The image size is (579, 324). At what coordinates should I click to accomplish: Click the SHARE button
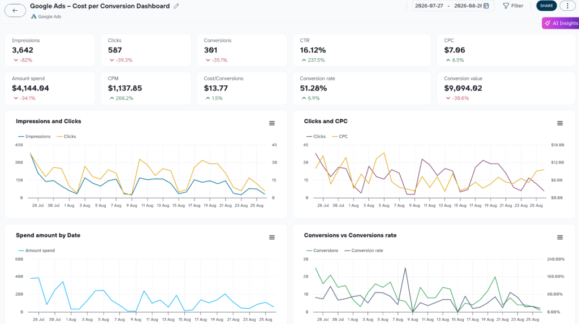point(546,6)
